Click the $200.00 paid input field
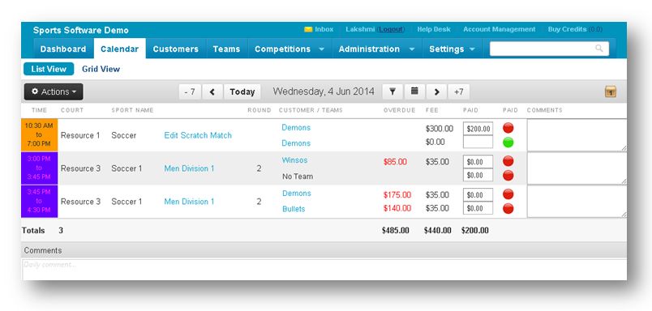The width and height of the screenshot is (652, 311). (478, 129)
